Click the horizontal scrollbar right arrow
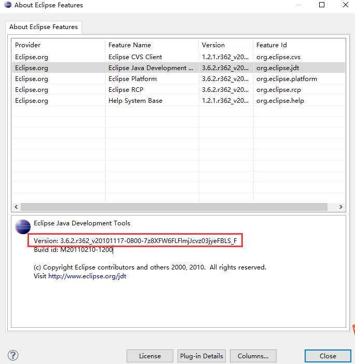The height and width of the screenshot is (364, 355). [x=340, y=207]
